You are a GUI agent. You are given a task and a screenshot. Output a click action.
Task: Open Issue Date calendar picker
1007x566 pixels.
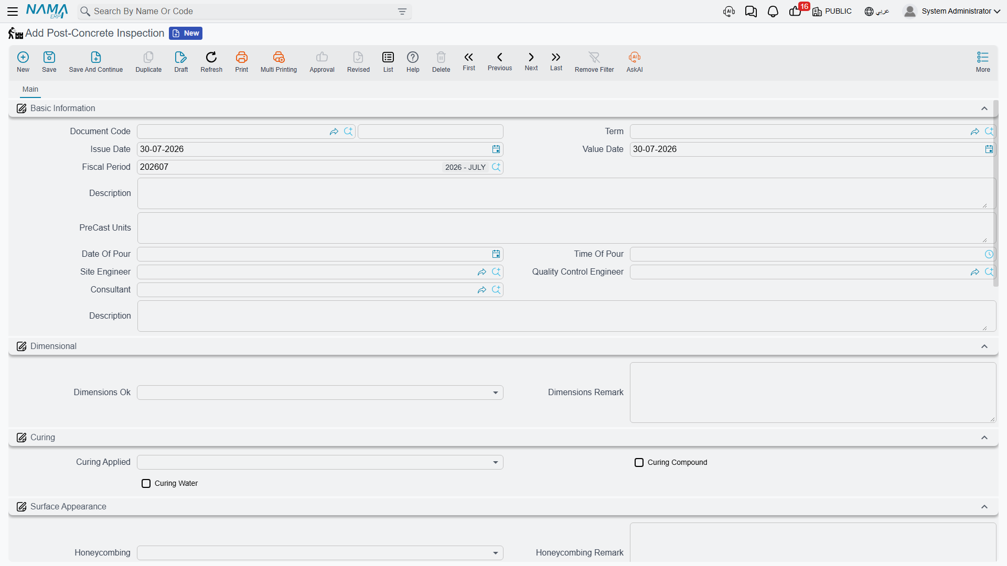(496, 149)
